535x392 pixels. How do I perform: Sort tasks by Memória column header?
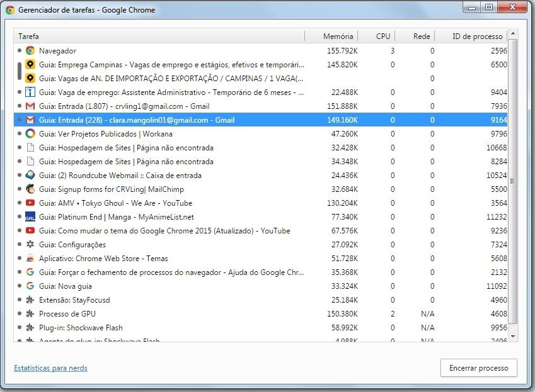[338, 36]
